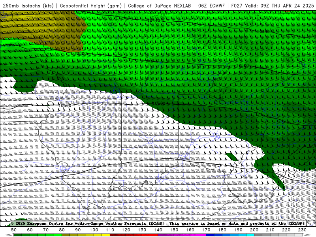The image size is (316, 237).
Task: Click the "220" value on the legend scale
Action: pyautogui.click(x=286, y=230)
